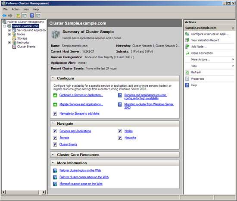The image size is (237, 201).
Task: Follow the Networks link under Navigate
Action: [x=130, y=138]
